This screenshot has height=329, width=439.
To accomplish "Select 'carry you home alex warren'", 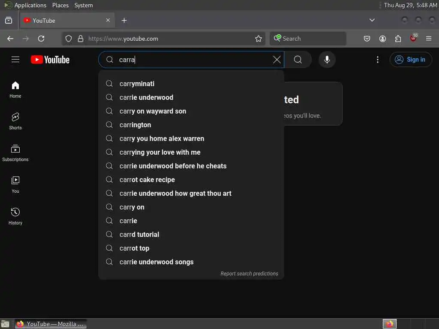I will pos(191,138).
